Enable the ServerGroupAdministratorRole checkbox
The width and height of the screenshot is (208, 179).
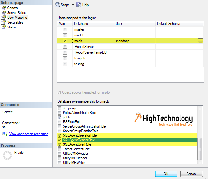pyautogui.click(x=59, y=126)
